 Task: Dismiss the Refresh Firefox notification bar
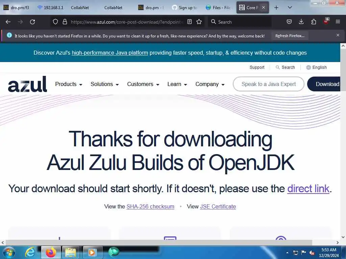[x=338, y=35]
